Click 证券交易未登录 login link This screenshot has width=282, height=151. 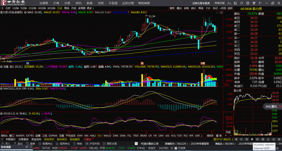(x=201, y=3)
